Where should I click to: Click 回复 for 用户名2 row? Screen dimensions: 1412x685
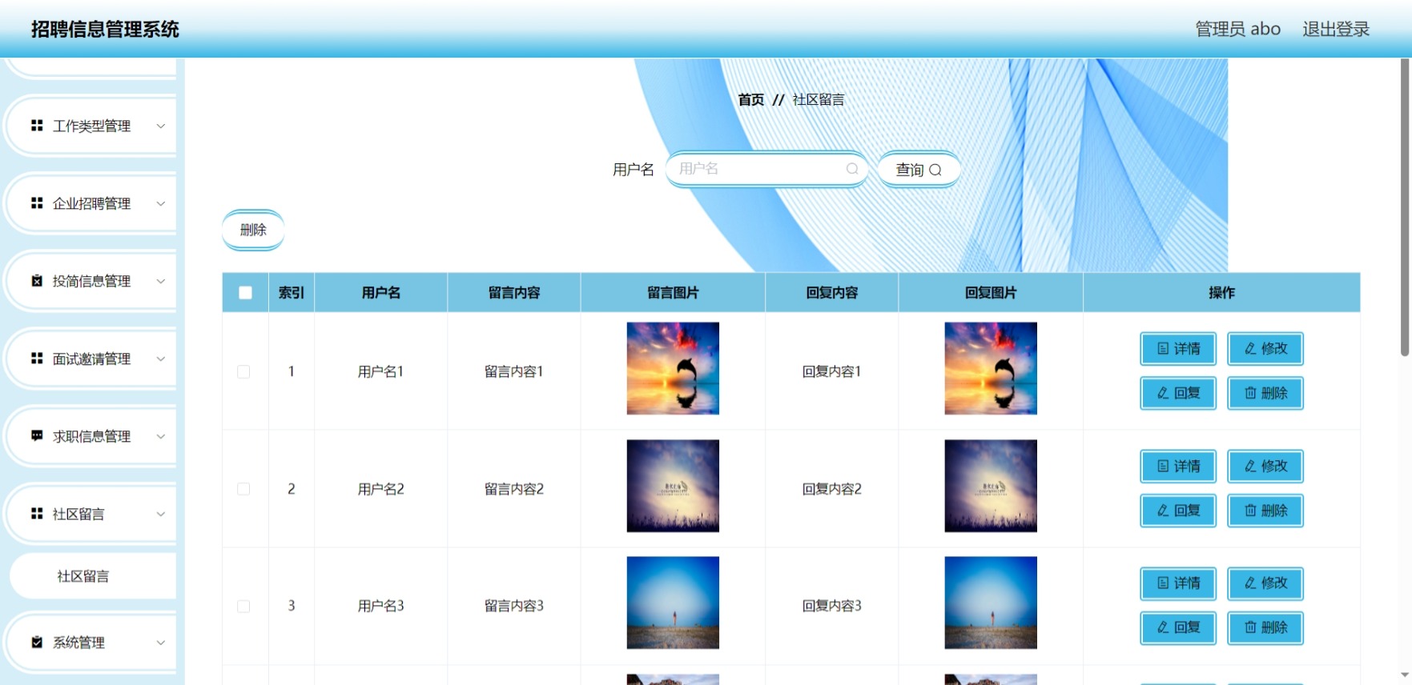1178,511
